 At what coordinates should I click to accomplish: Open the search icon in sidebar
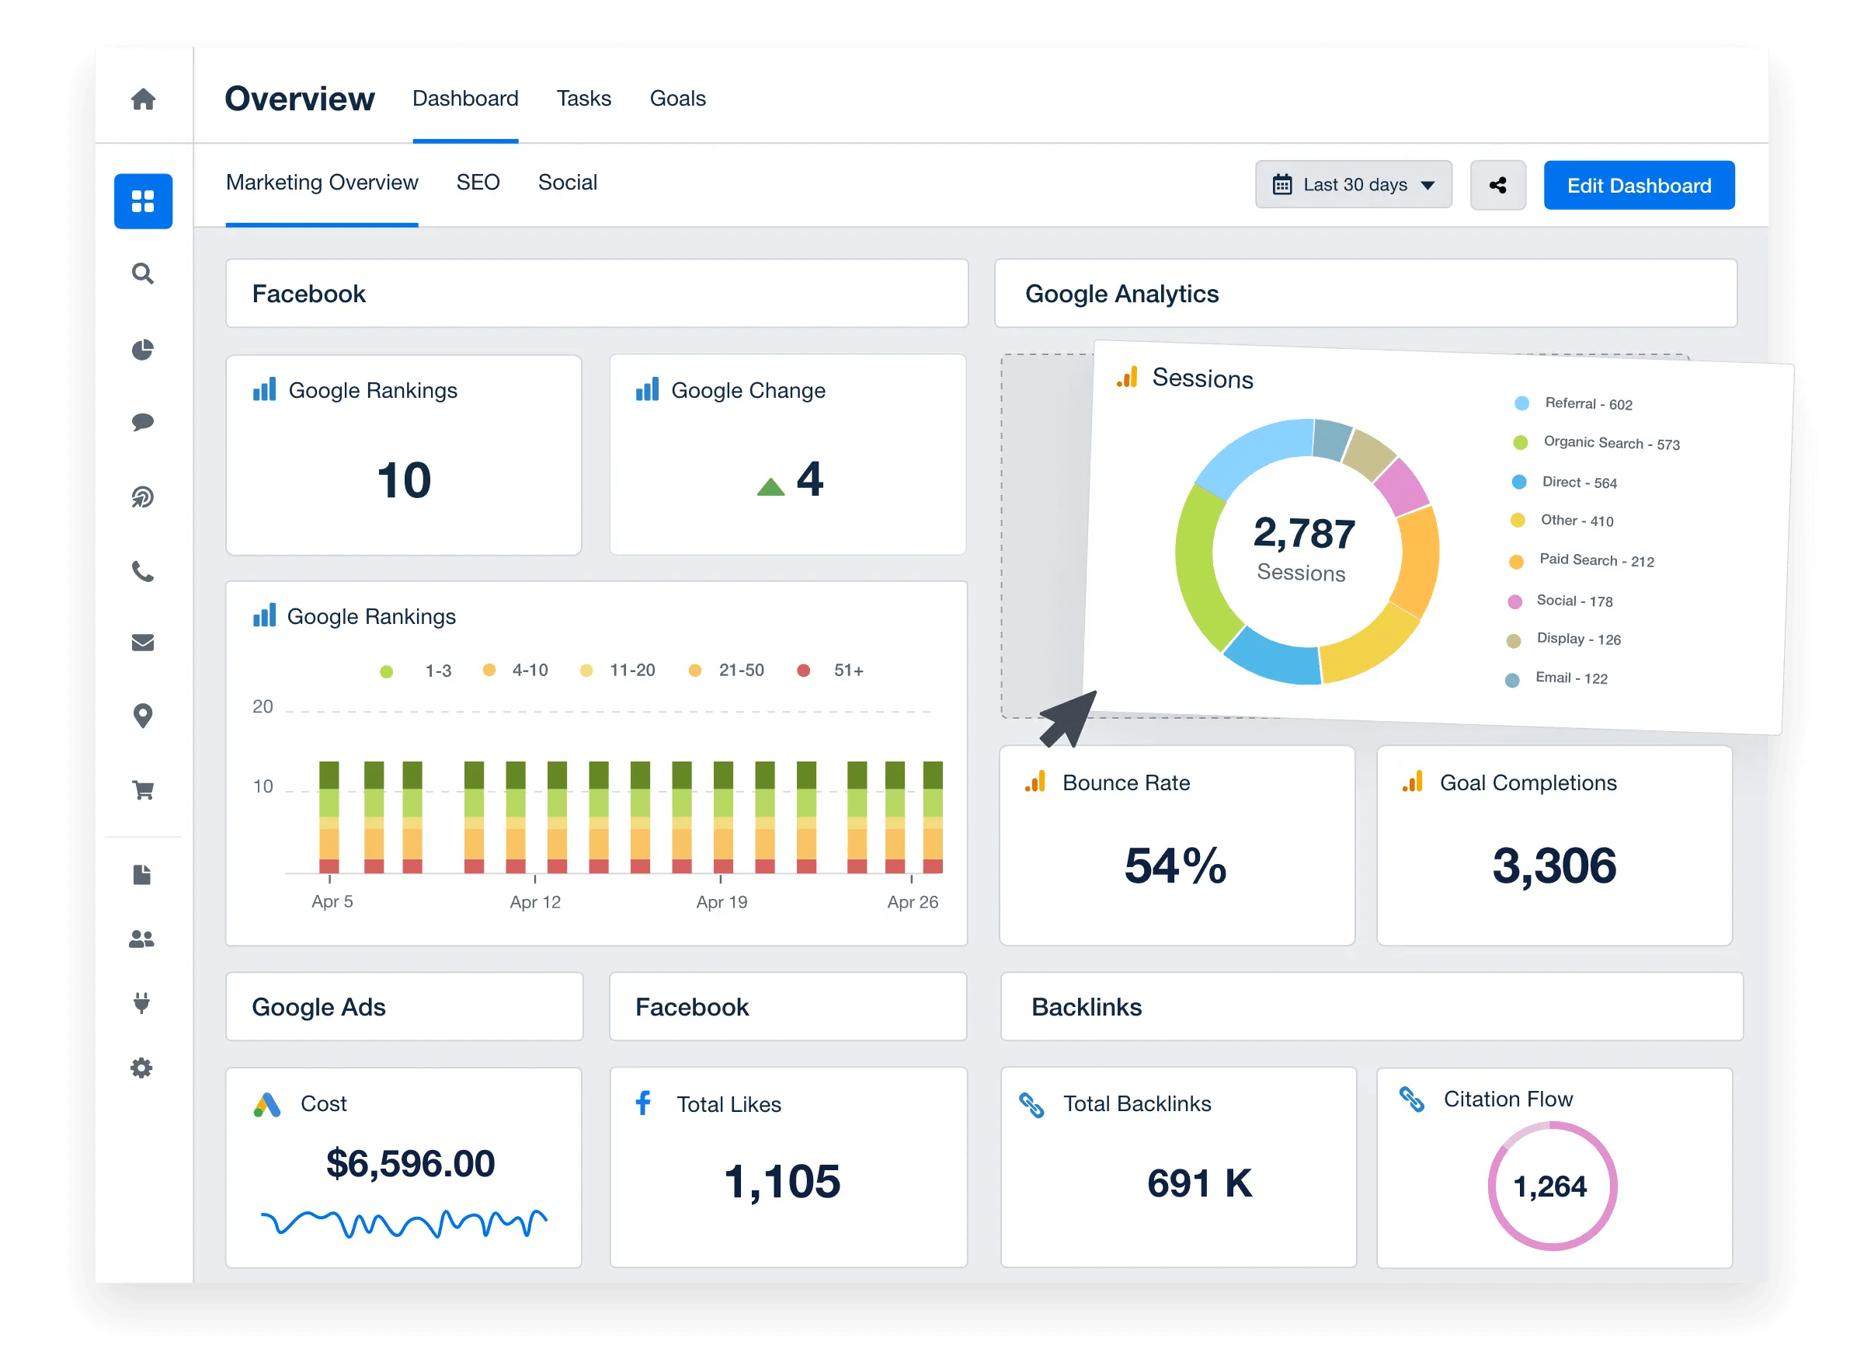[x=143, y=274]
